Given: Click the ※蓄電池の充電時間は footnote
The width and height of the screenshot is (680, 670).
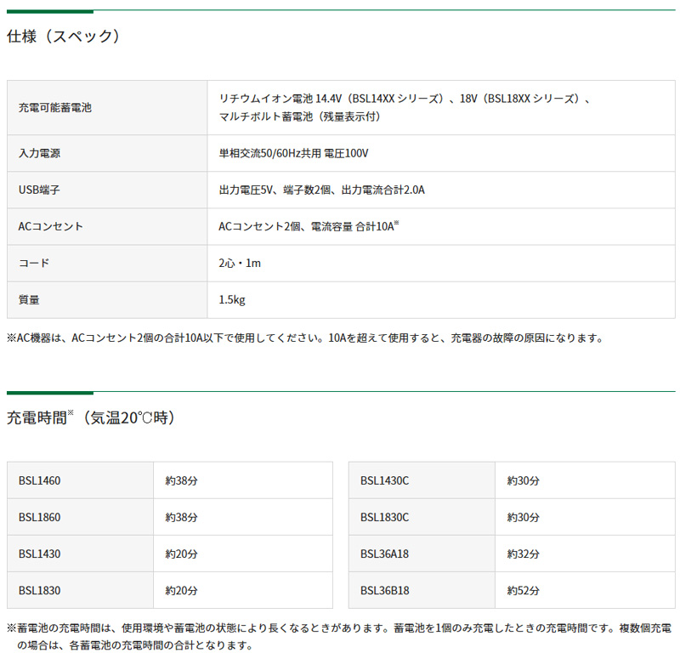Looking at the screenshot, I should tap(339, 637).
